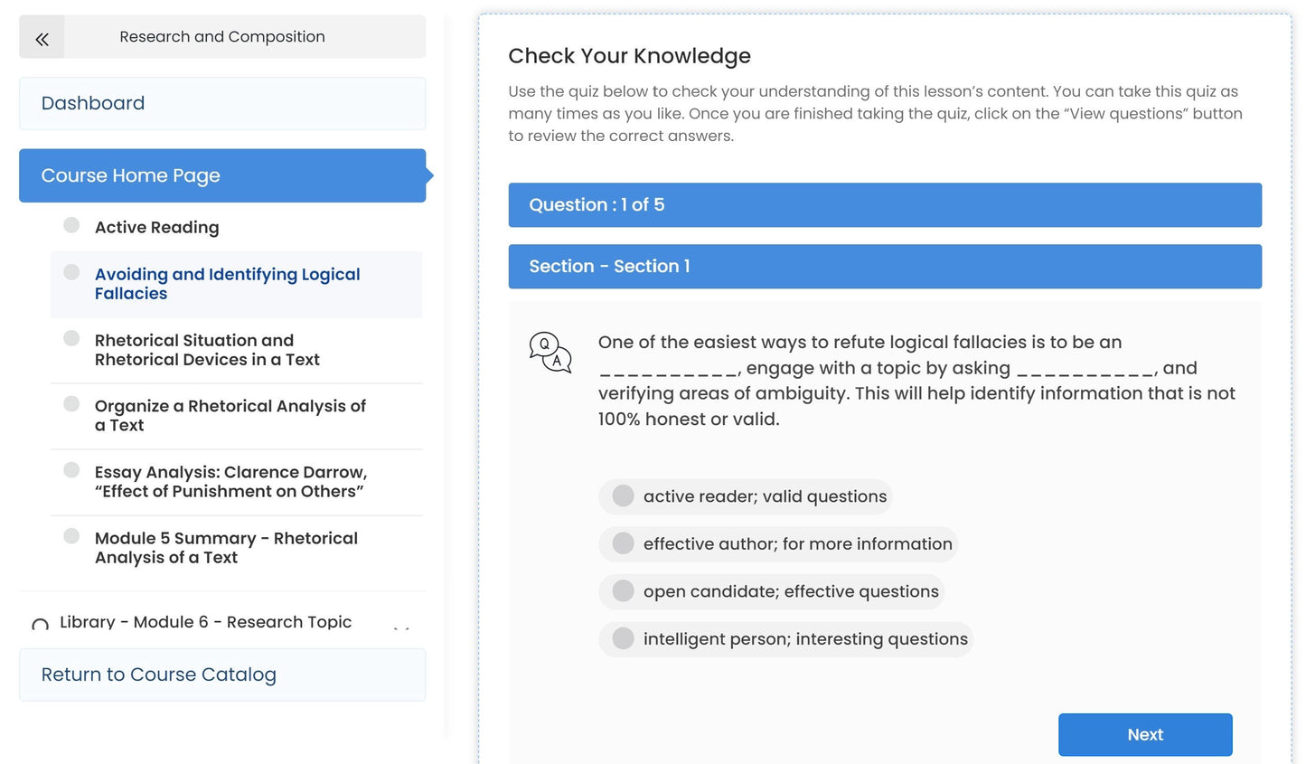Click the Module 5 Summary status circle
Viewport: 1306px width, 764px height.
71,536
